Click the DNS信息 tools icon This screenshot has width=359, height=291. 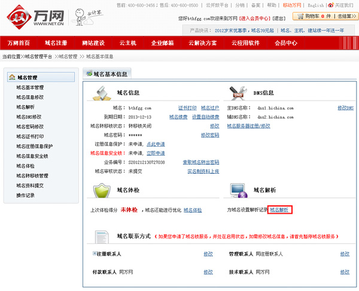pyautogui.click(x=238, y=93)
